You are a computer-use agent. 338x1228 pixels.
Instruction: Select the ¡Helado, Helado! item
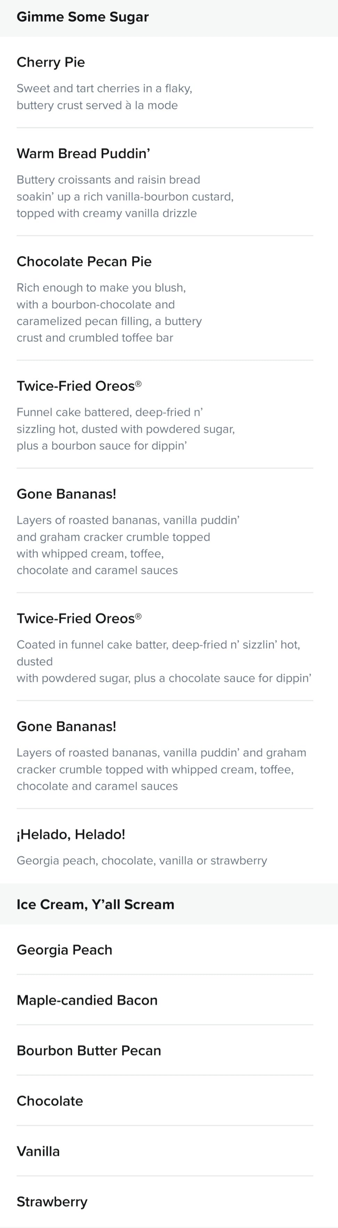165,846
